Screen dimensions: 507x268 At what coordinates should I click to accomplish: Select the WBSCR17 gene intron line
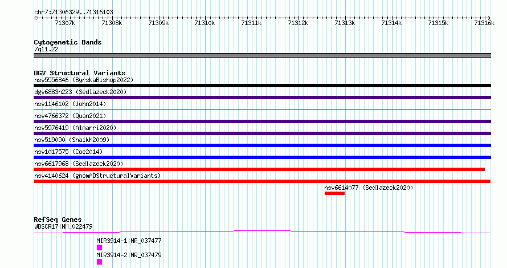pos(262,232)
